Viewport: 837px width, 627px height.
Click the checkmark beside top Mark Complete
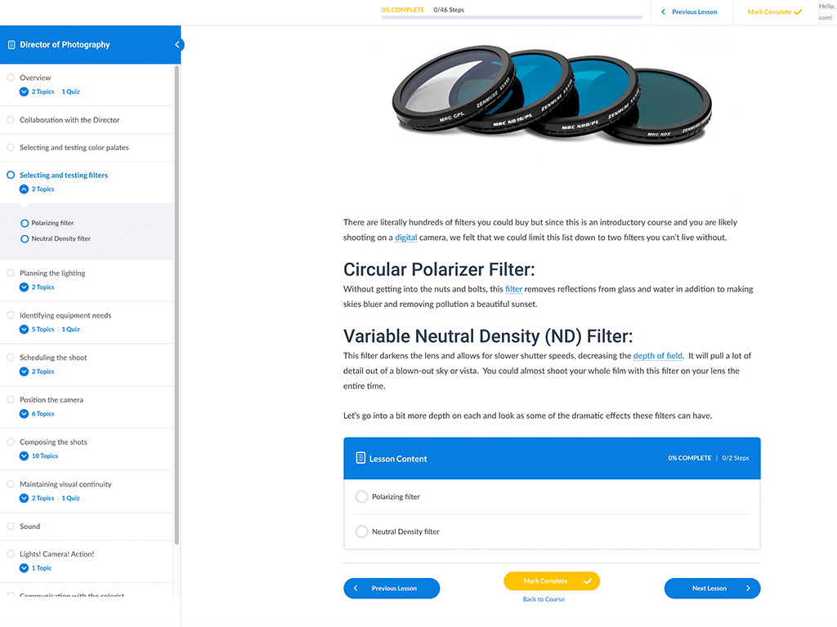pyautogui.click(x=798, y=11)
